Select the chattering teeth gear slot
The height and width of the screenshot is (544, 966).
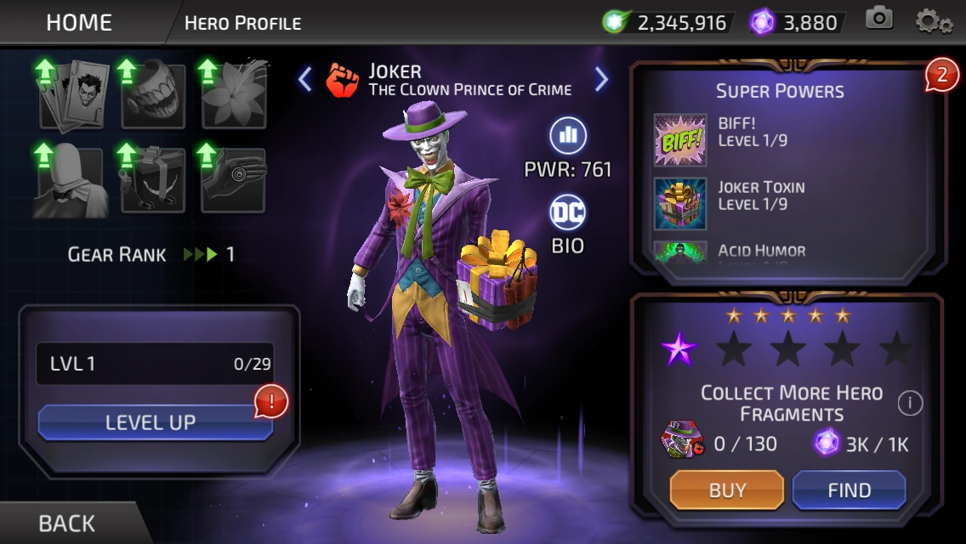(x=153, y=96)
